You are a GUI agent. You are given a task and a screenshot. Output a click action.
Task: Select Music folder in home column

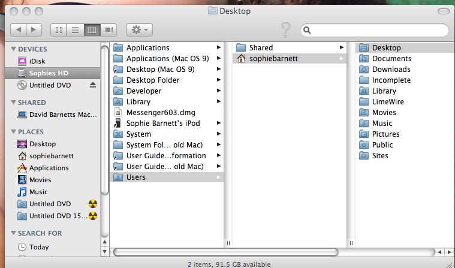[x=405, y=123]
